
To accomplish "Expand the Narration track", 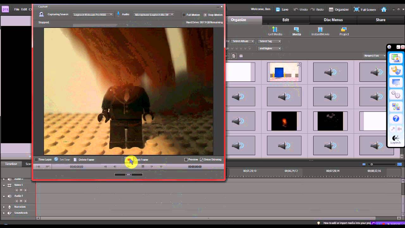I will point(4,207).
